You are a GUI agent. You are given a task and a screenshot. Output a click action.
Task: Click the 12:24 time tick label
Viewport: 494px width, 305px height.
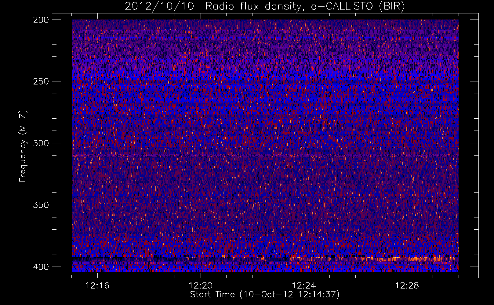coord(304,286)
